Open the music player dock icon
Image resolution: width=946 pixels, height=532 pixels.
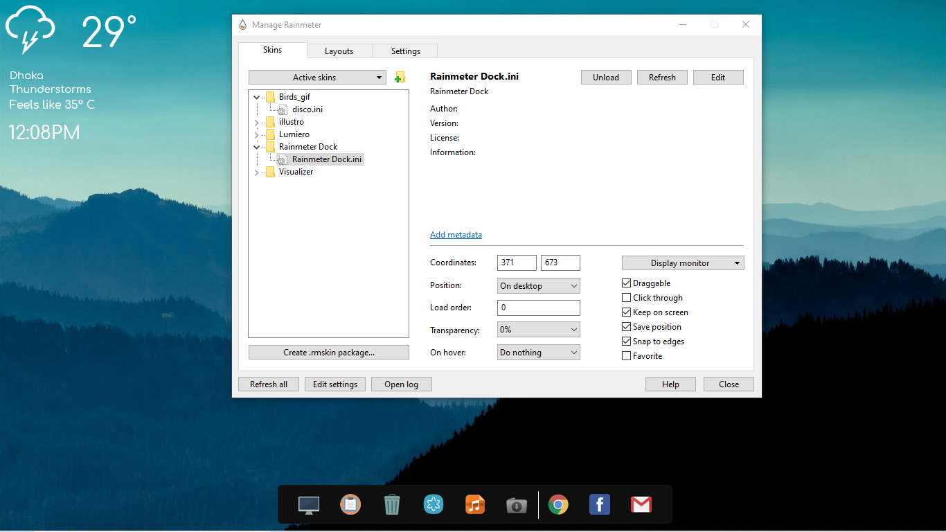click(x=475, y=505)
